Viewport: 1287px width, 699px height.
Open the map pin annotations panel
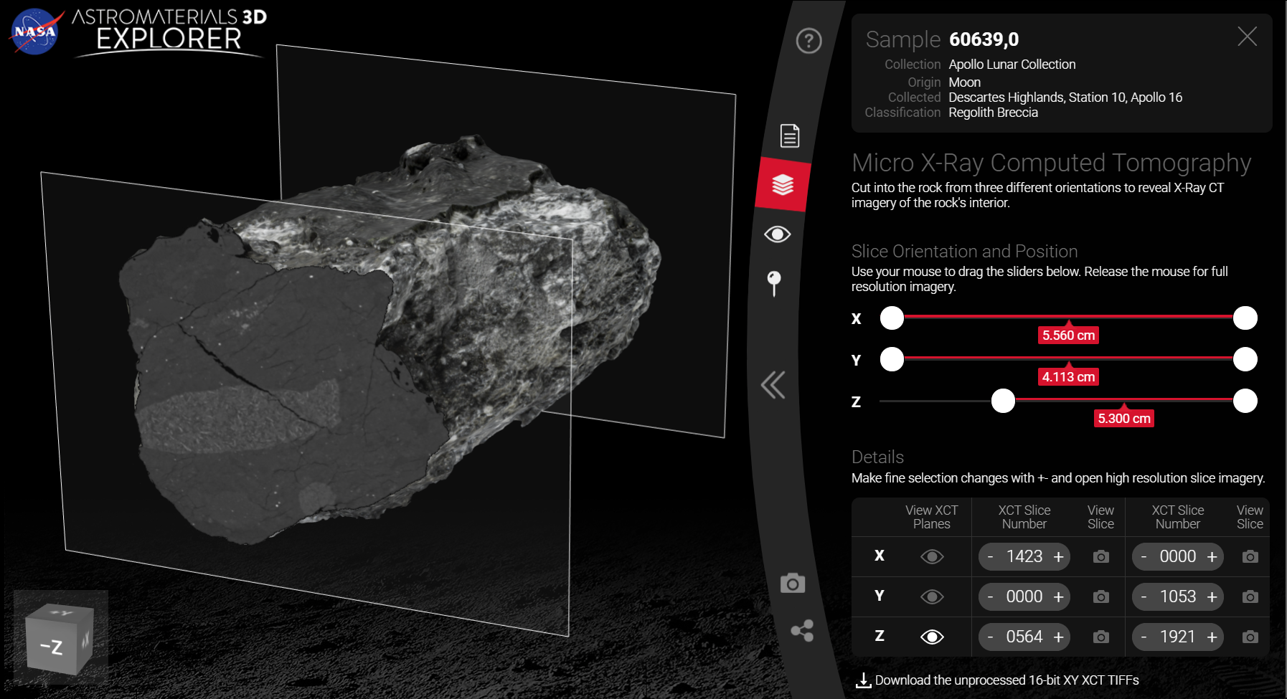pyautogui.click(x=774, y=283)
